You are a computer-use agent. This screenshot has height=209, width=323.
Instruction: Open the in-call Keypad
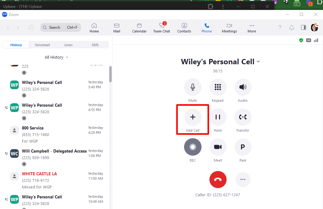coord(218,87)
